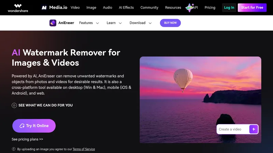The height and width of the screenshot is (153, 273).
Task: Expand the Features dropdown chevron
Action: click(98, 23)
